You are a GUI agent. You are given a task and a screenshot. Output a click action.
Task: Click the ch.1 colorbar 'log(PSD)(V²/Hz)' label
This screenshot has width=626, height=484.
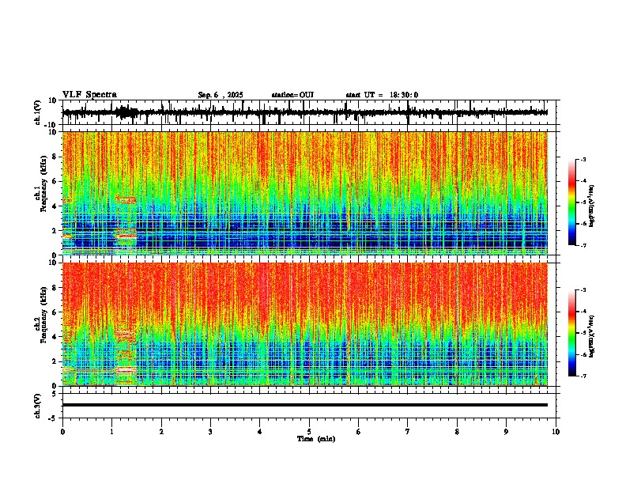(x=592, y=206)
